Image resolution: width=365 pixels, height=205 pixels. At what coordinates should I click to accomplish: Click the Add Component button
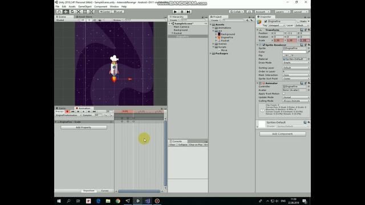click(x=283, y=134)
